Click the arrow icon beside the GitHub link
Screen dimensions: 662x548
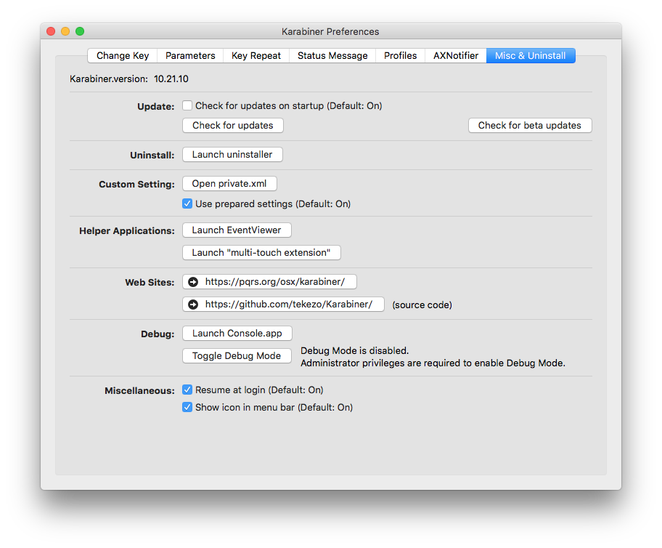pyautogui.click(x=193, y=305)
